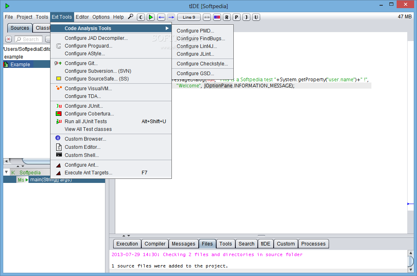Click the Execute Ant Targets icon
This screenshot has width=417, height=276.
59,173
